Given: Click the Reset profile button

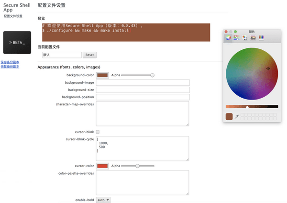Looking at the screenshot, I should 89,55.
